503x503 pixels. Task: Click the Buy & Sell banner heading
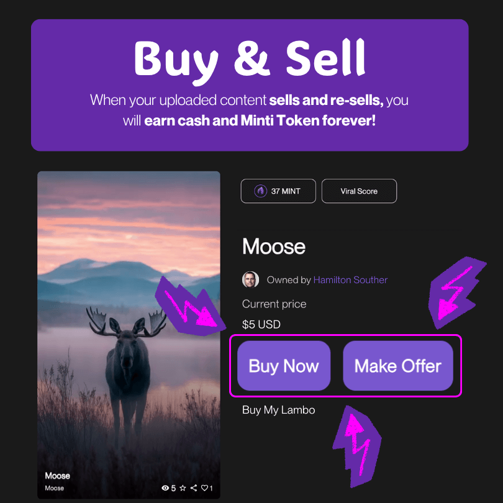pos(250,60)
